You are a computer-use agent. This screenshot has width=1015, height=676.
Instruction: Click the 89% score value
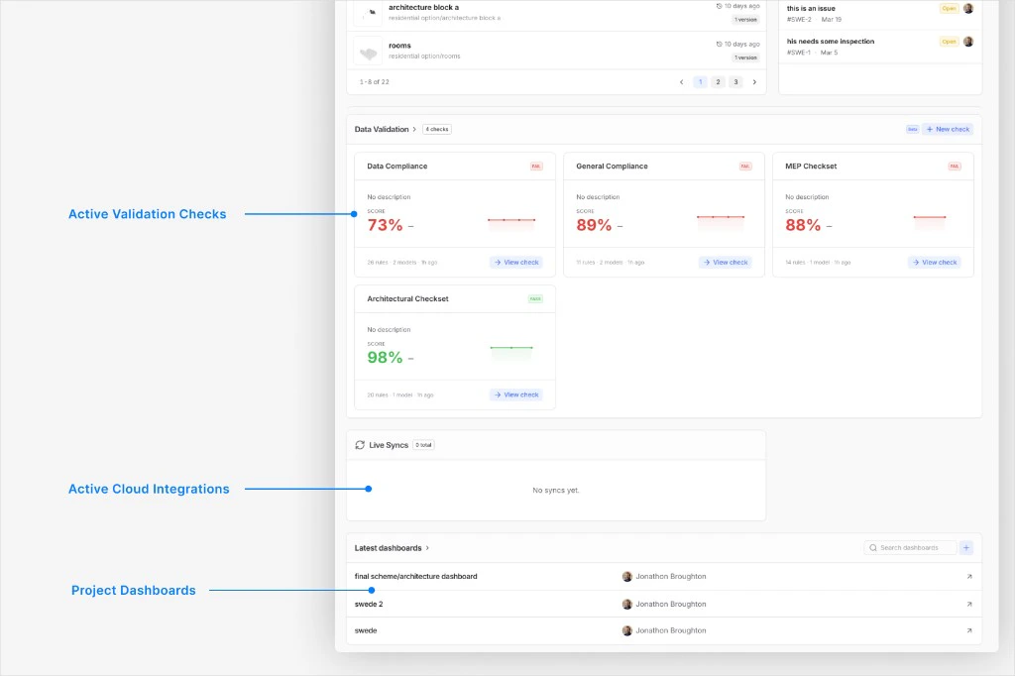594,225
